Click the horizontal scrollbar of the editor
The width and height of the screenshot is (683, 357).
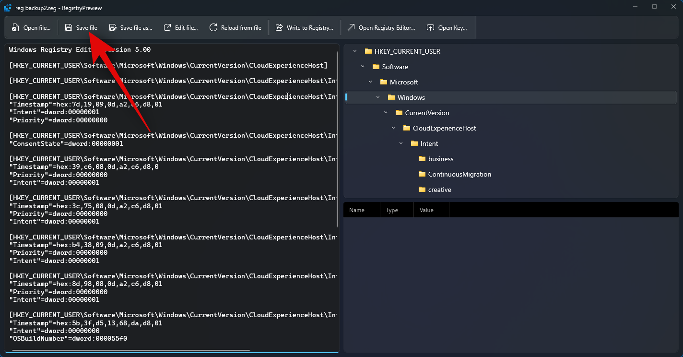tap(130, 350)
